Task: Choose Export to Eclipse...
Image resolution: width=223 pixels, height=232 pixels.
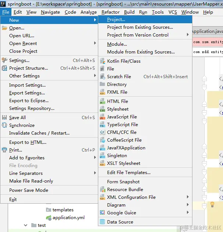Action: tap(49, 101)
